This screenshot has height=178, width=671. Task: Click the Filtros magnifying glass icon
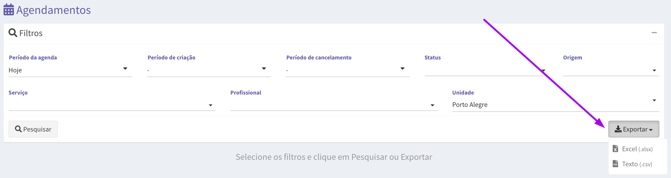click(x=13, y=33)
